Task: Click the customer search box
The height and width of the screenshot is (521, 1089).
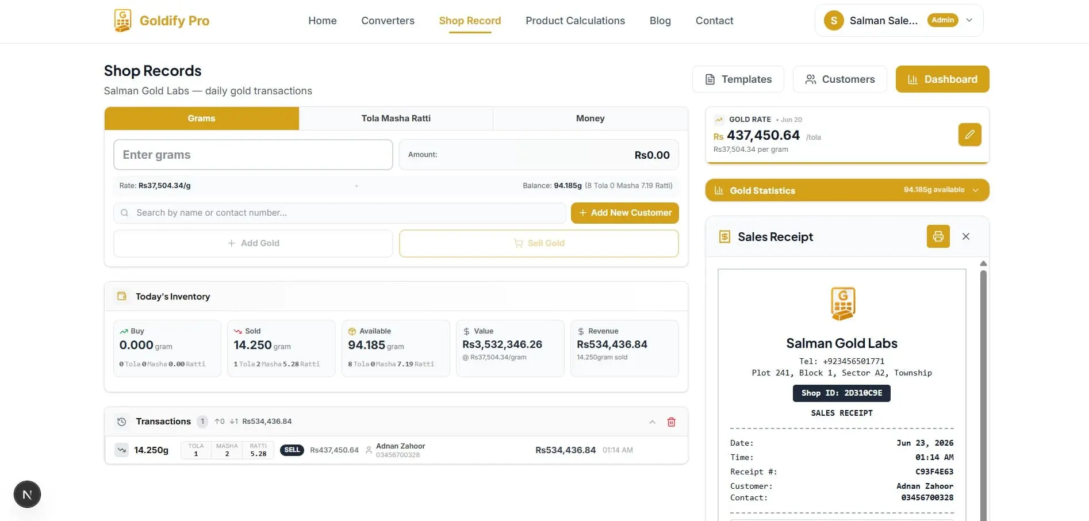Action: [339, 213]
